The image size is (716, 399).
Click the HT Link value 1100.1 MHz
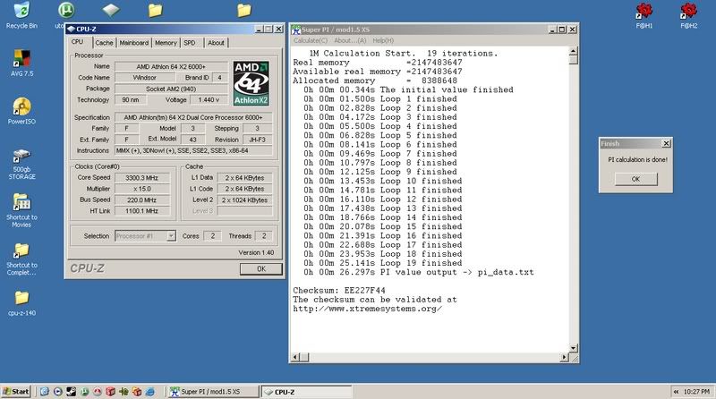coord(141,211)
